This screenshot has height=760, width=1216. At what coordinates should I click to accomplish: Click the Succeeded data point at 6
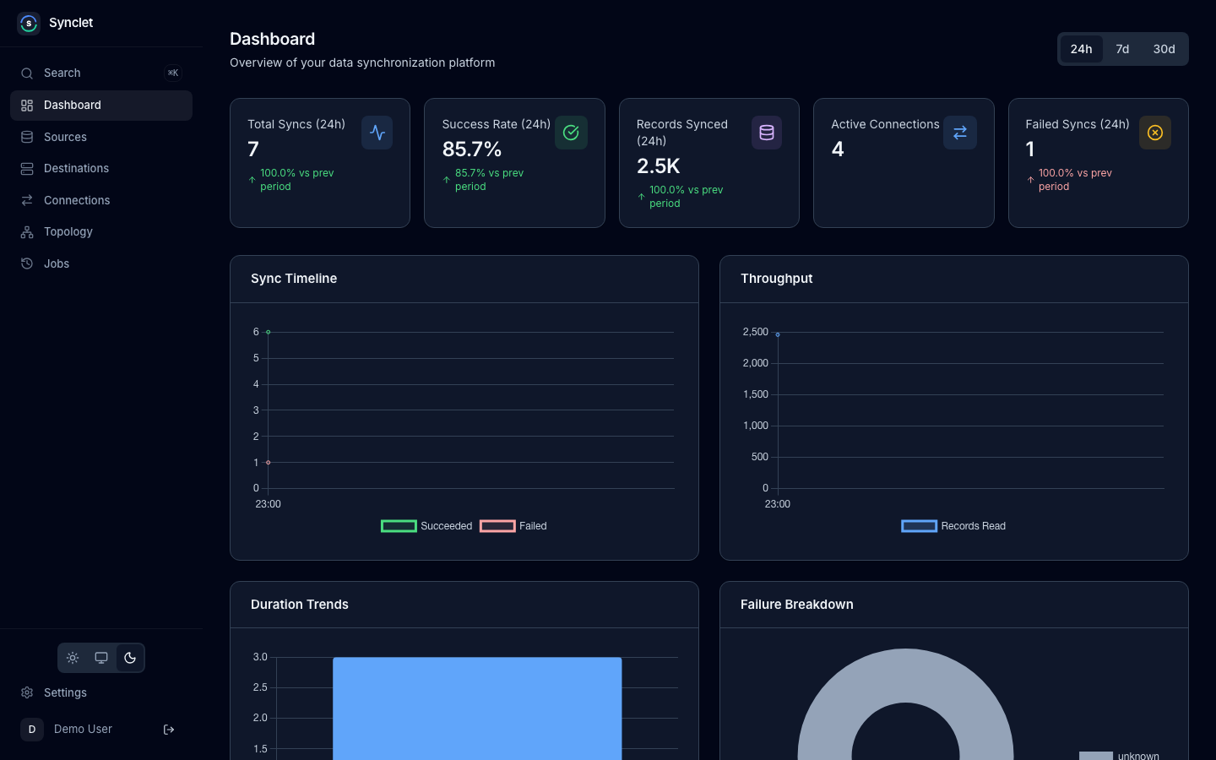tap(269, 332)
